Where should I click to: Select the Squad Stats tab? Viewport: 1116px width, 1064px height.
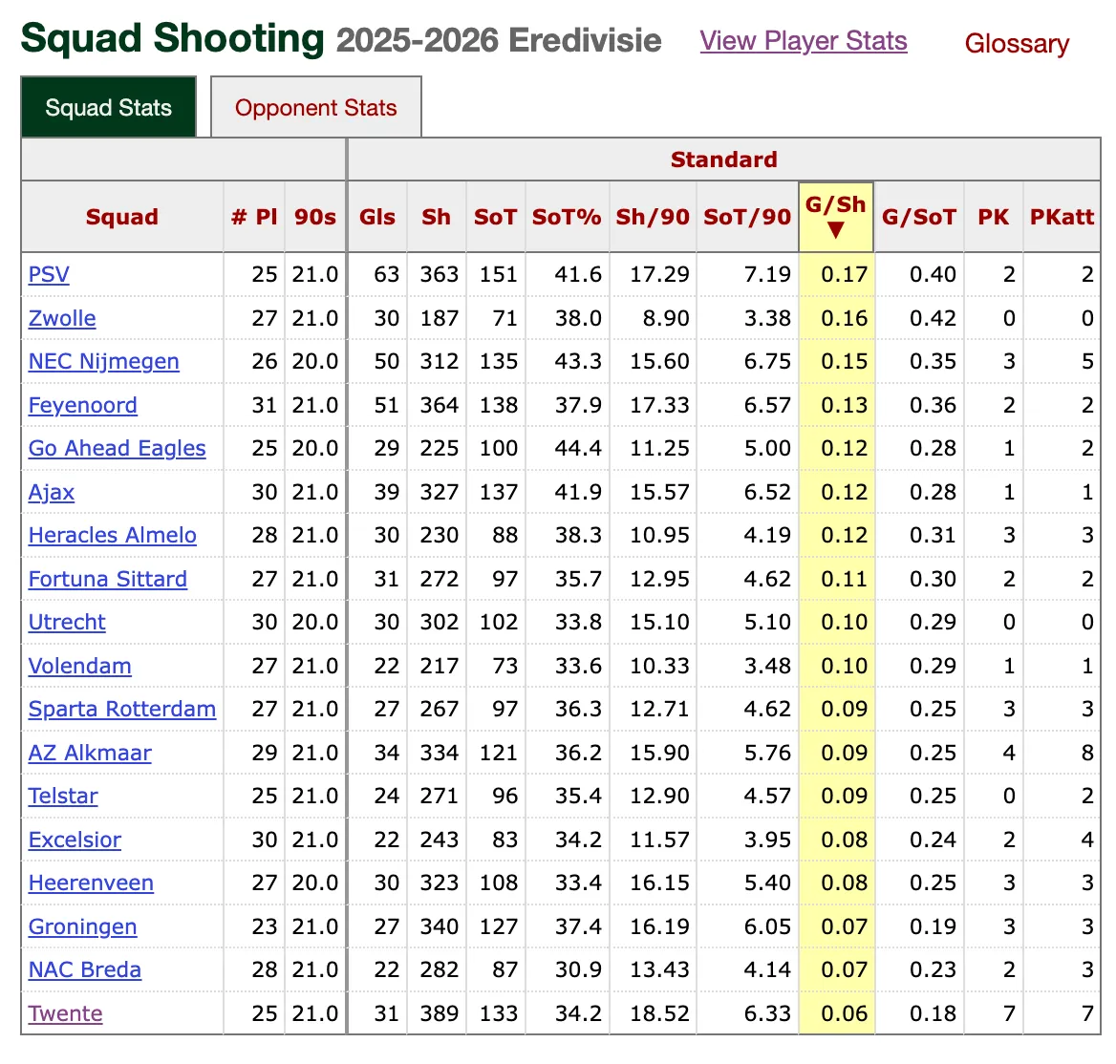click(x=109, y=108)
